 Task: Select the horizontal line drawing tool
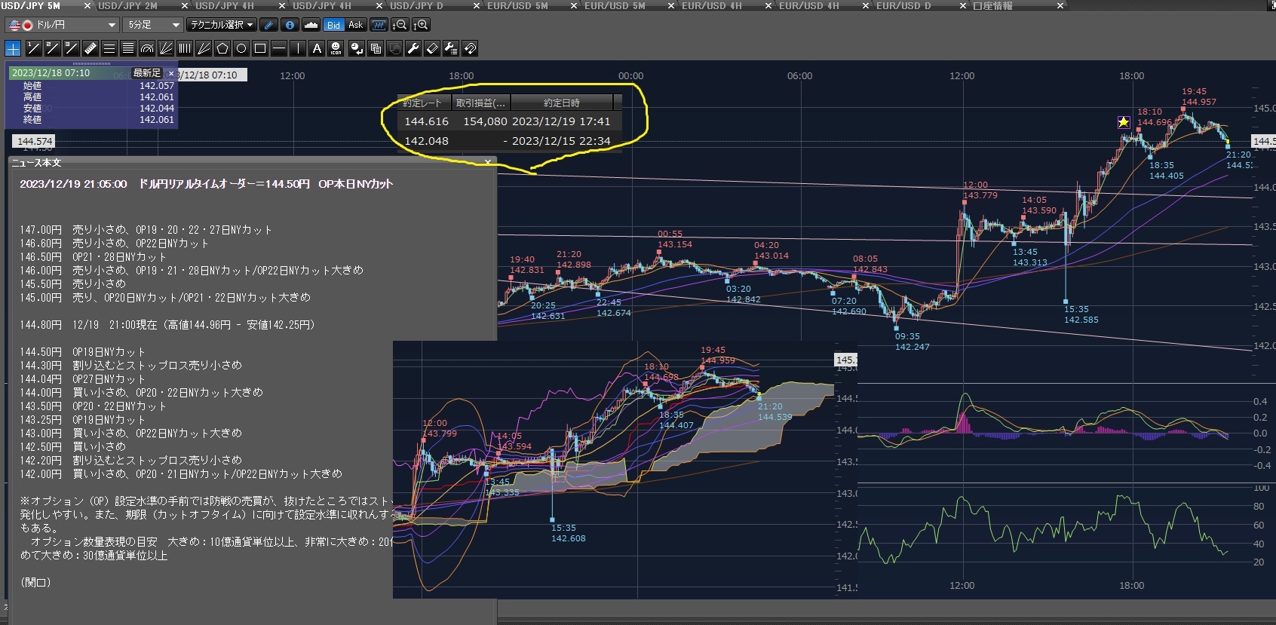coord(279,49)
